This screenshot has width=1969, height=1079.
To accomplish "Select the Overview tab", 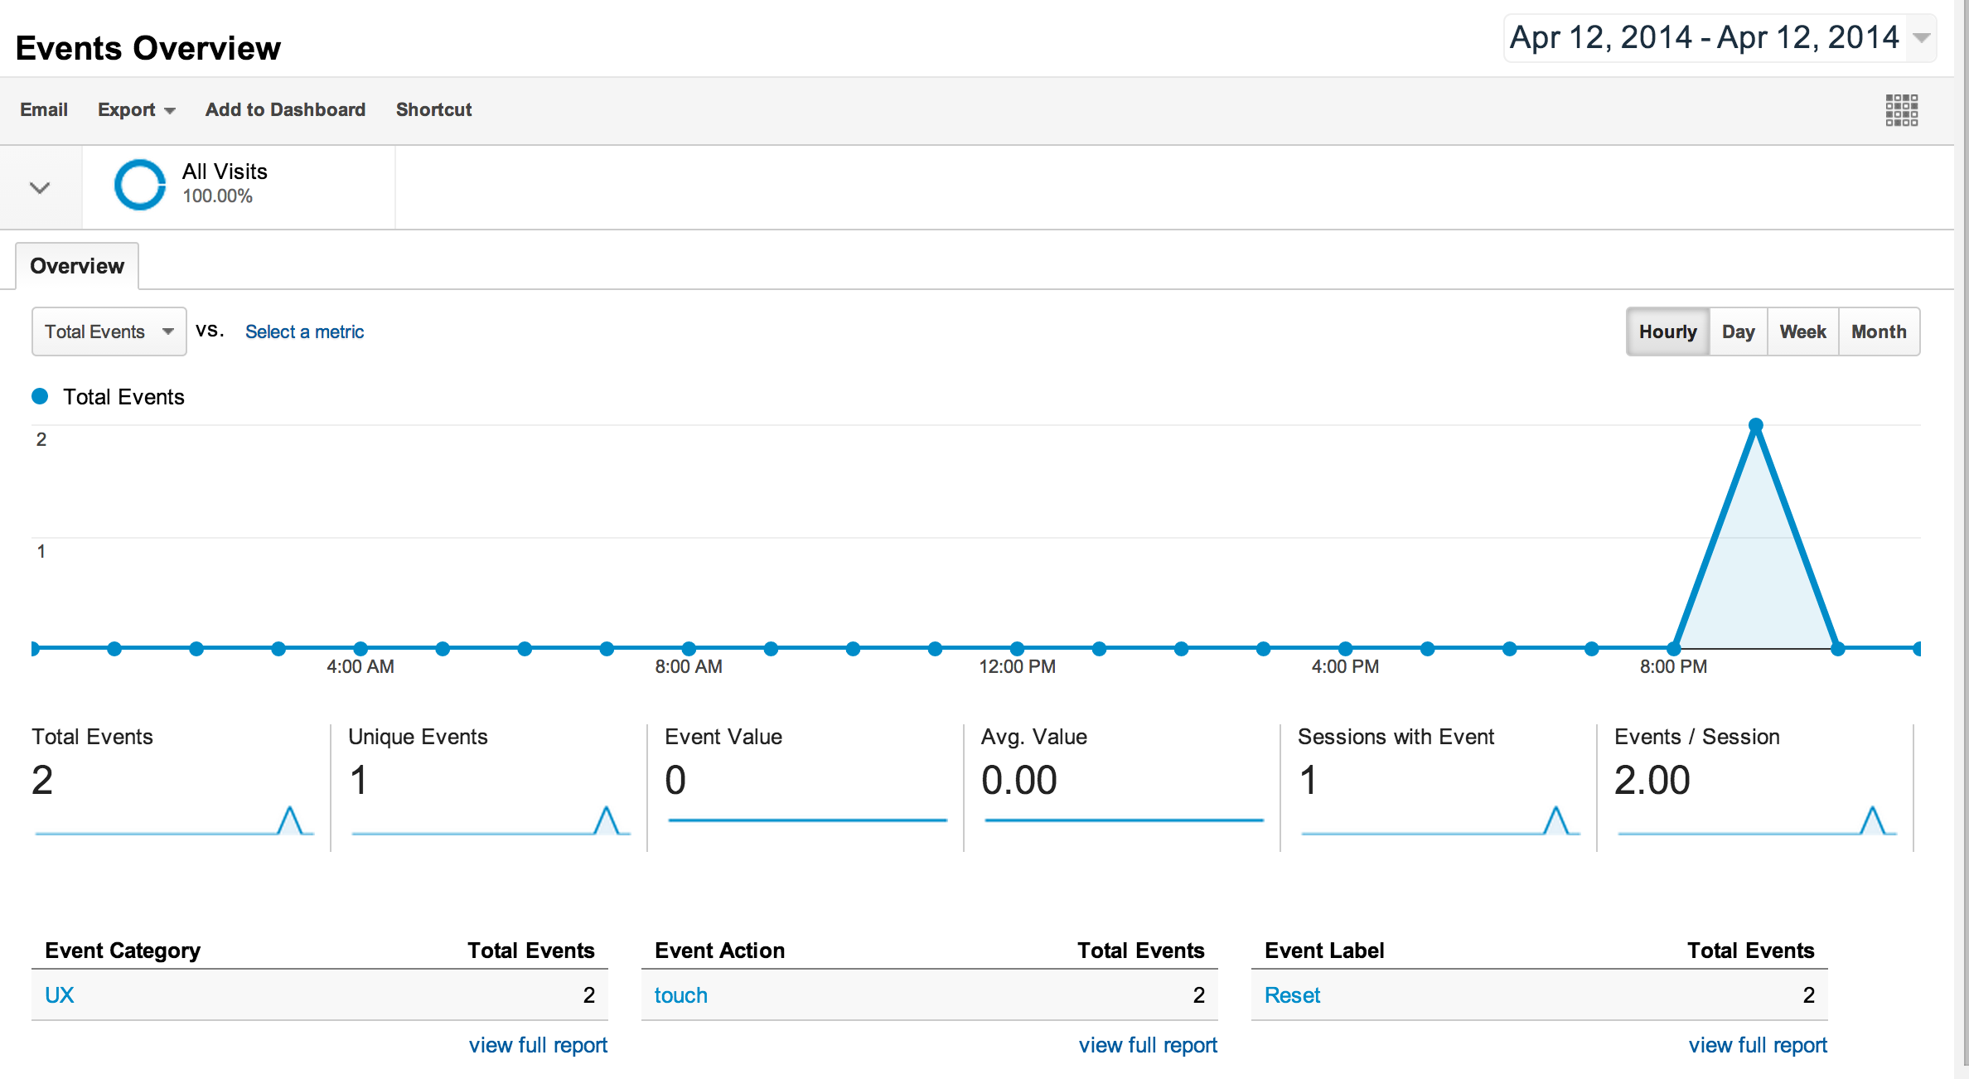I will click(77, 266).
